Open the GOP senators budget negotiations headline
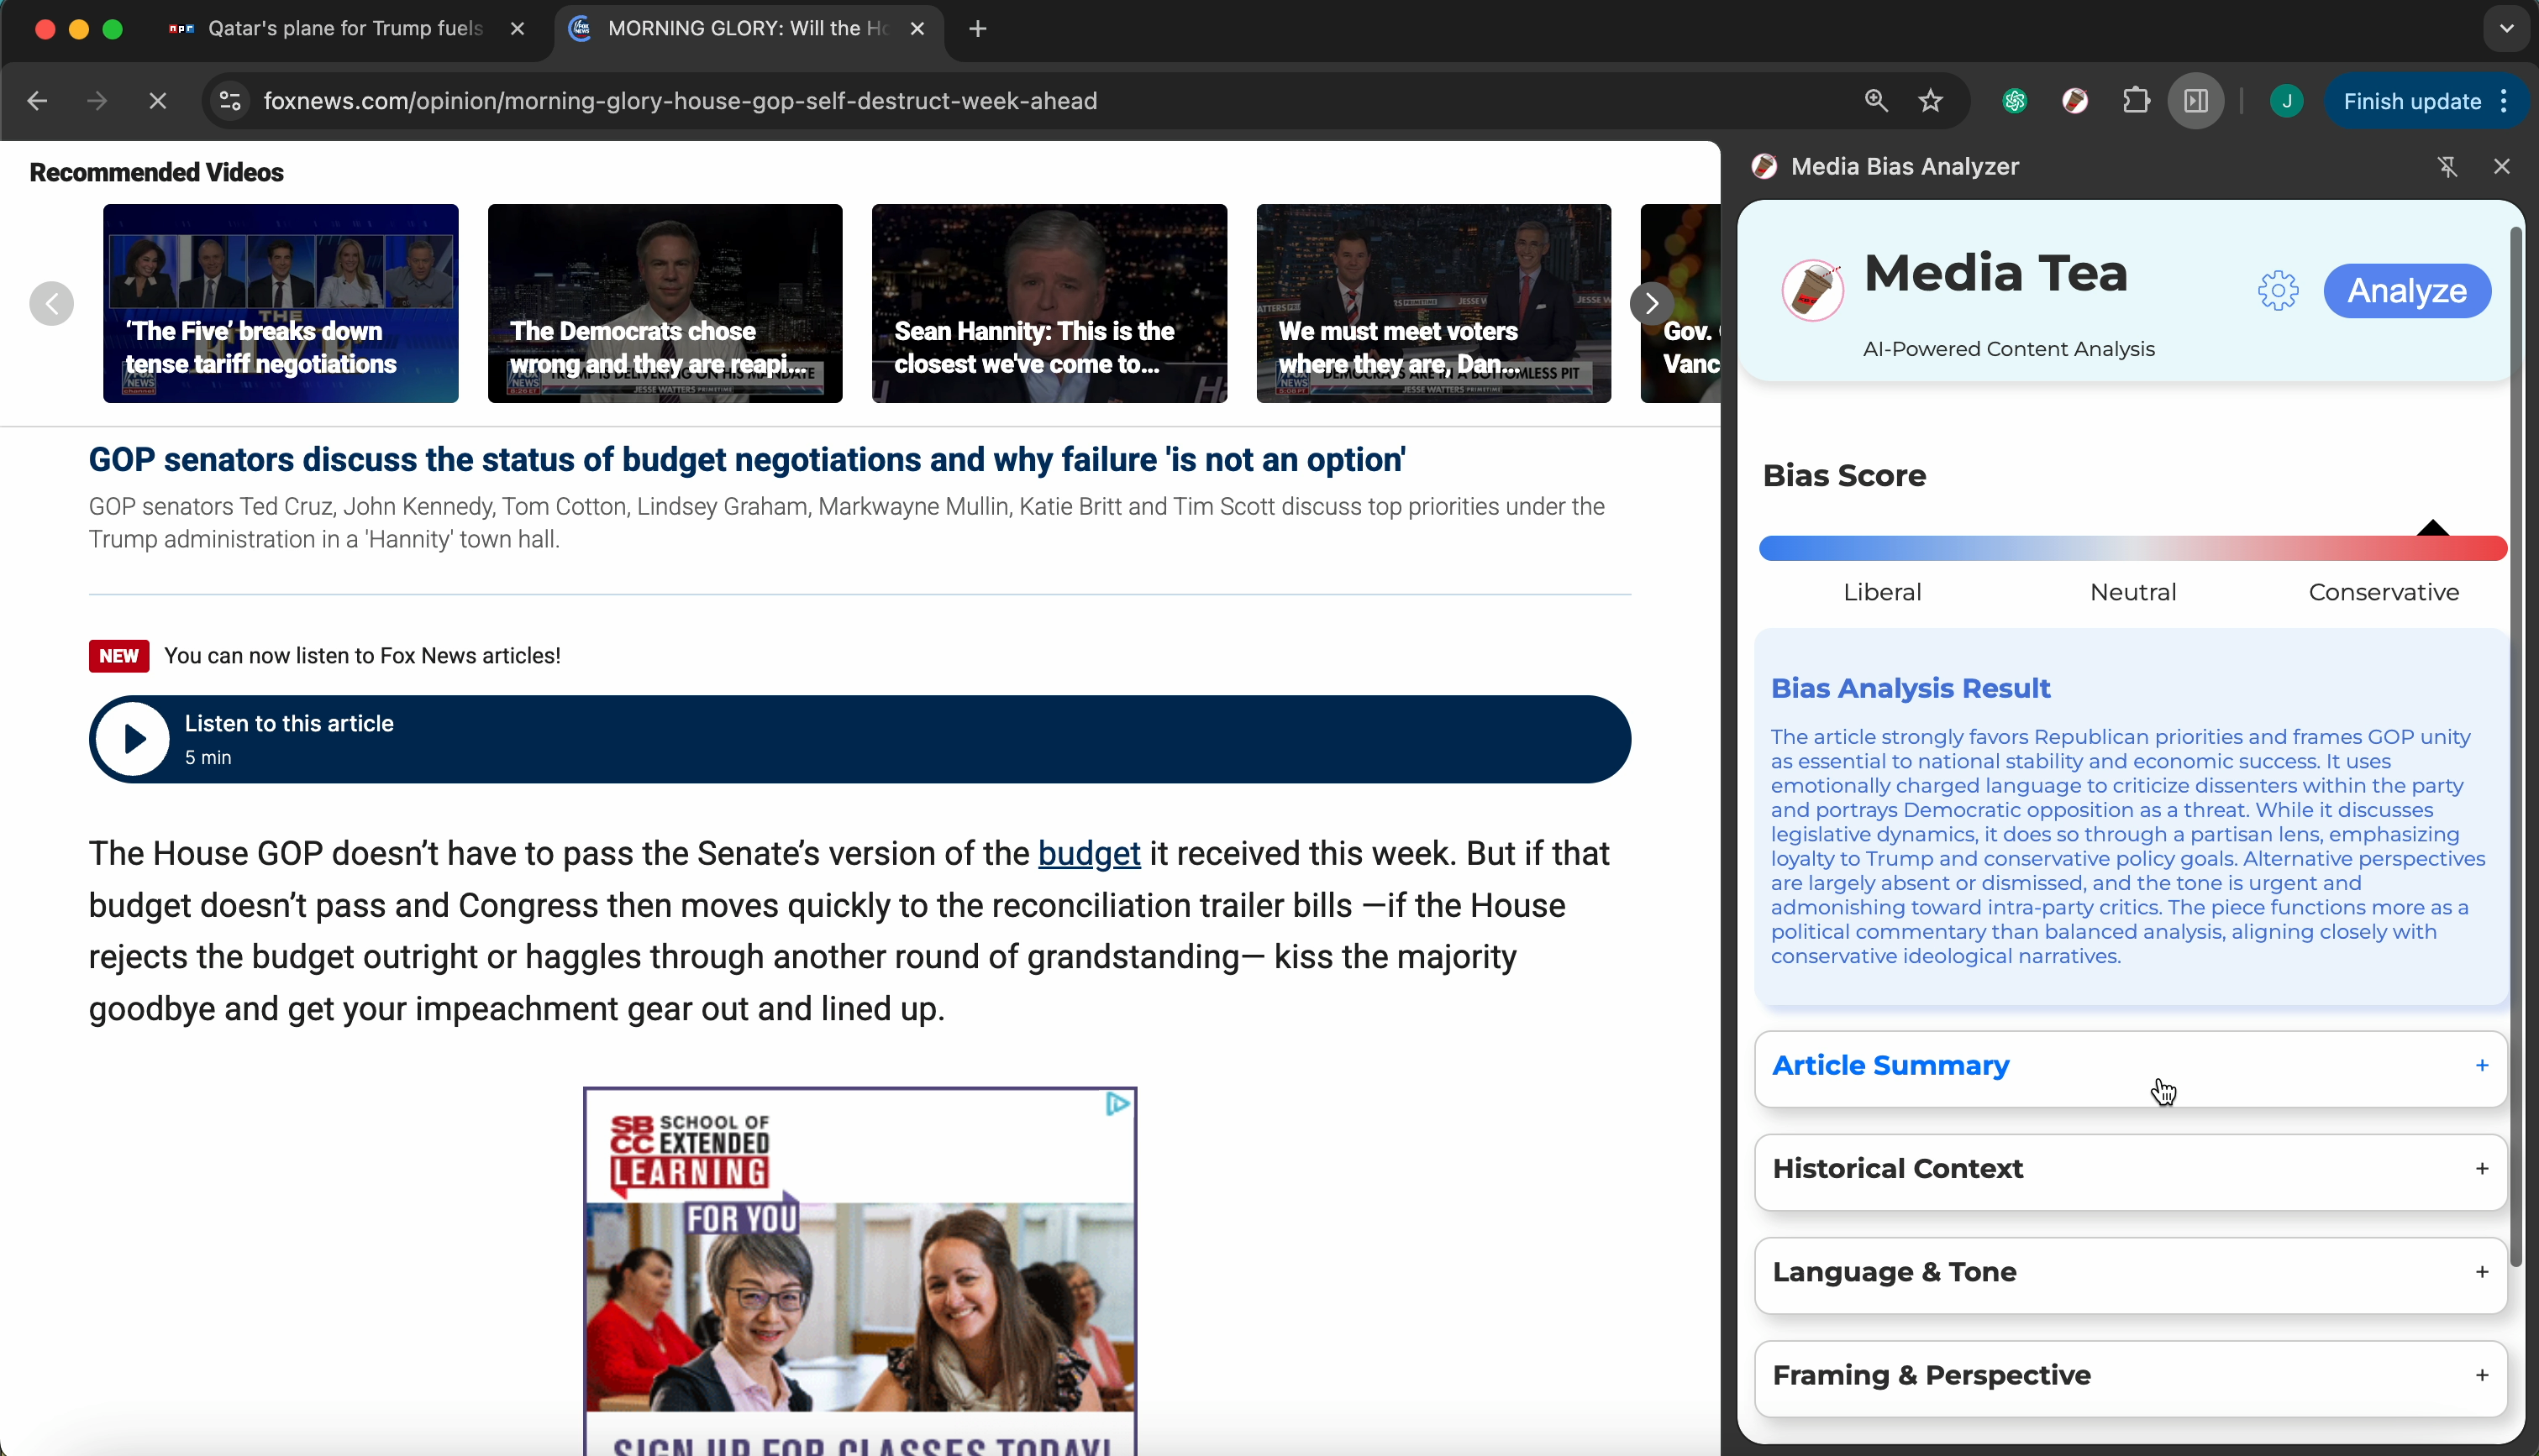This screenshot has height=1456, width=2539. (x=747, y=460)
